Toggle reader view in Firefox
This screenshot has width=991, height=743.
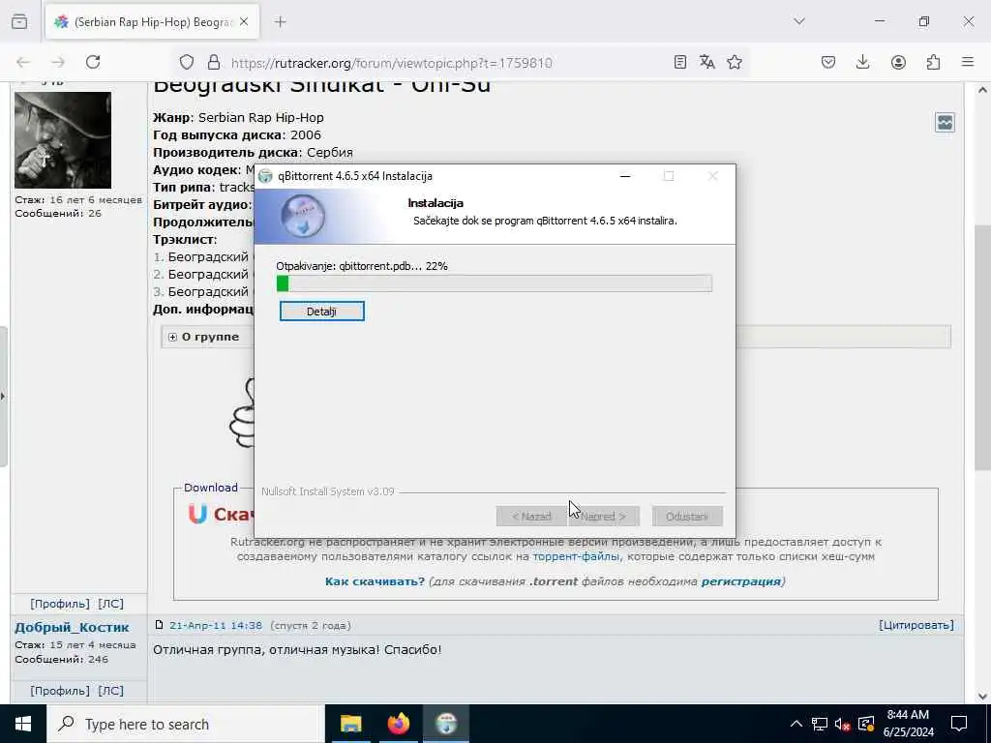tap(680, 62)
